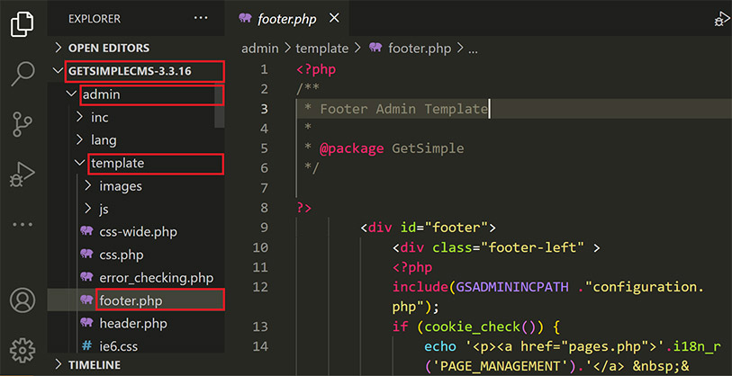Click the header.php PHP elephant icon

coord(86,323)
